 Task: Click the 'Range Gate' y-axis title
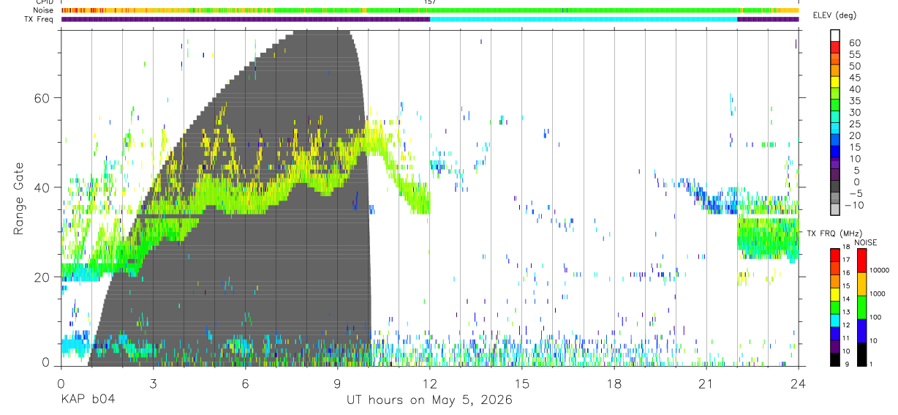(19, 198)
